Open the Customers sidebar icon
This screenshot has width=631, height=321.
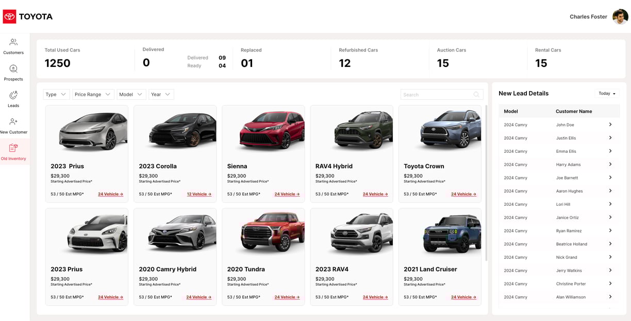tap(13, 42)
